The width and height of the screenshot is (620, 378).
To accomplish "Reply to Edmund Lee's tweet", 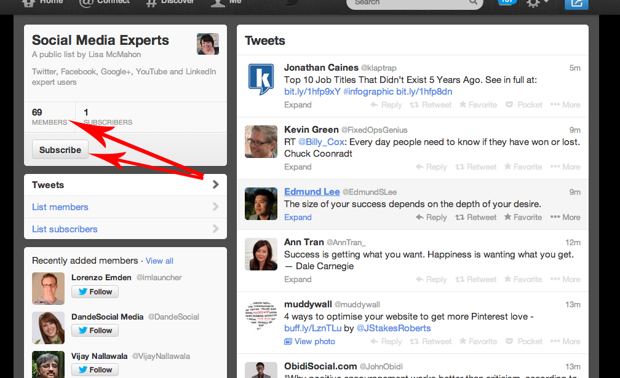I will coord(431,217).
